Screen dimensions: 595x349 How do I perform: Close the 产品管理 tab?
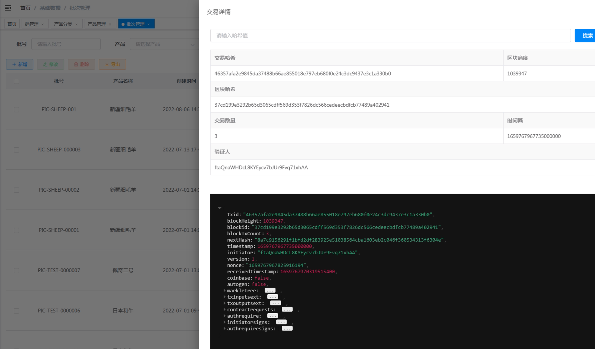pos(110,24)
